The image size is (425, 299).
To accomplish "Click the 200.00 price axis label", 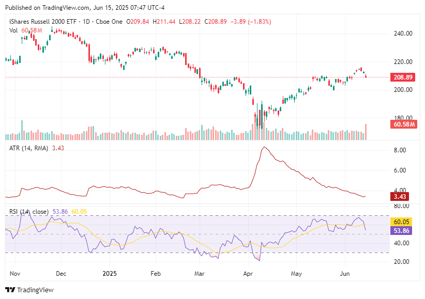I will click(x=403, y=90).
